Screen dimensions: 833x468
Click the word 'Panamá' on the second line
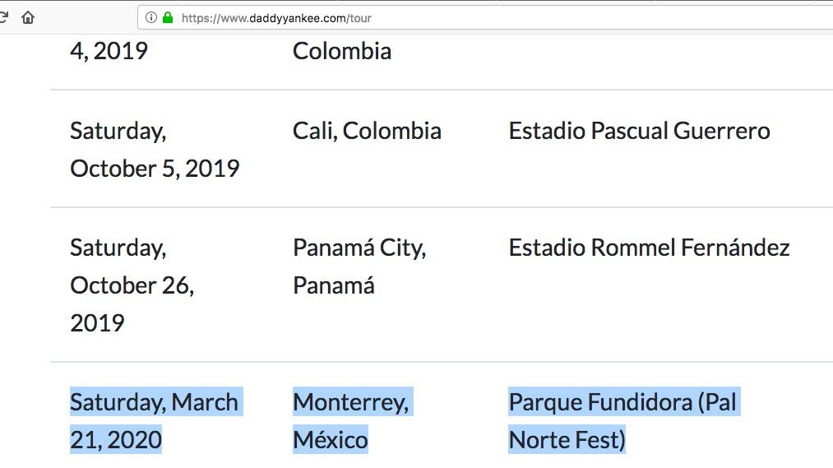(334, 285)
